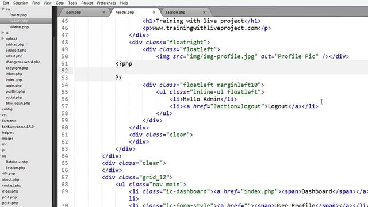Open postlist.php file
This screenshot has width=368, height=207.
tap(16, 91)
